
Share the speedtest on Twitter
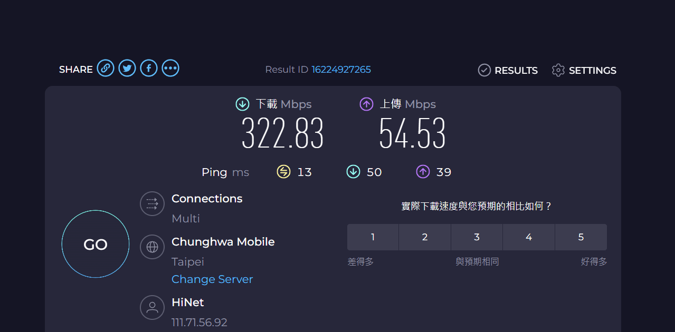(x=127, y=68)
